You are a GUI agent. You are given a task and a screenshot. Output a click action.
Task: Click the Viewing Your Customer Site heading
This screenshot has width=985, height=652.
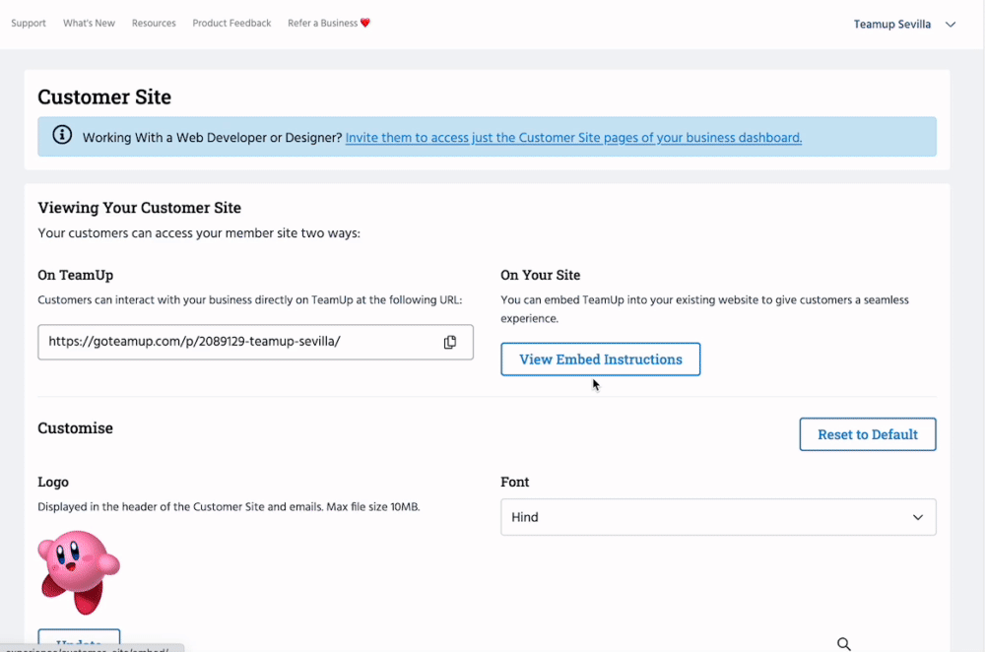pyautogui.click(x=140, y=207)
